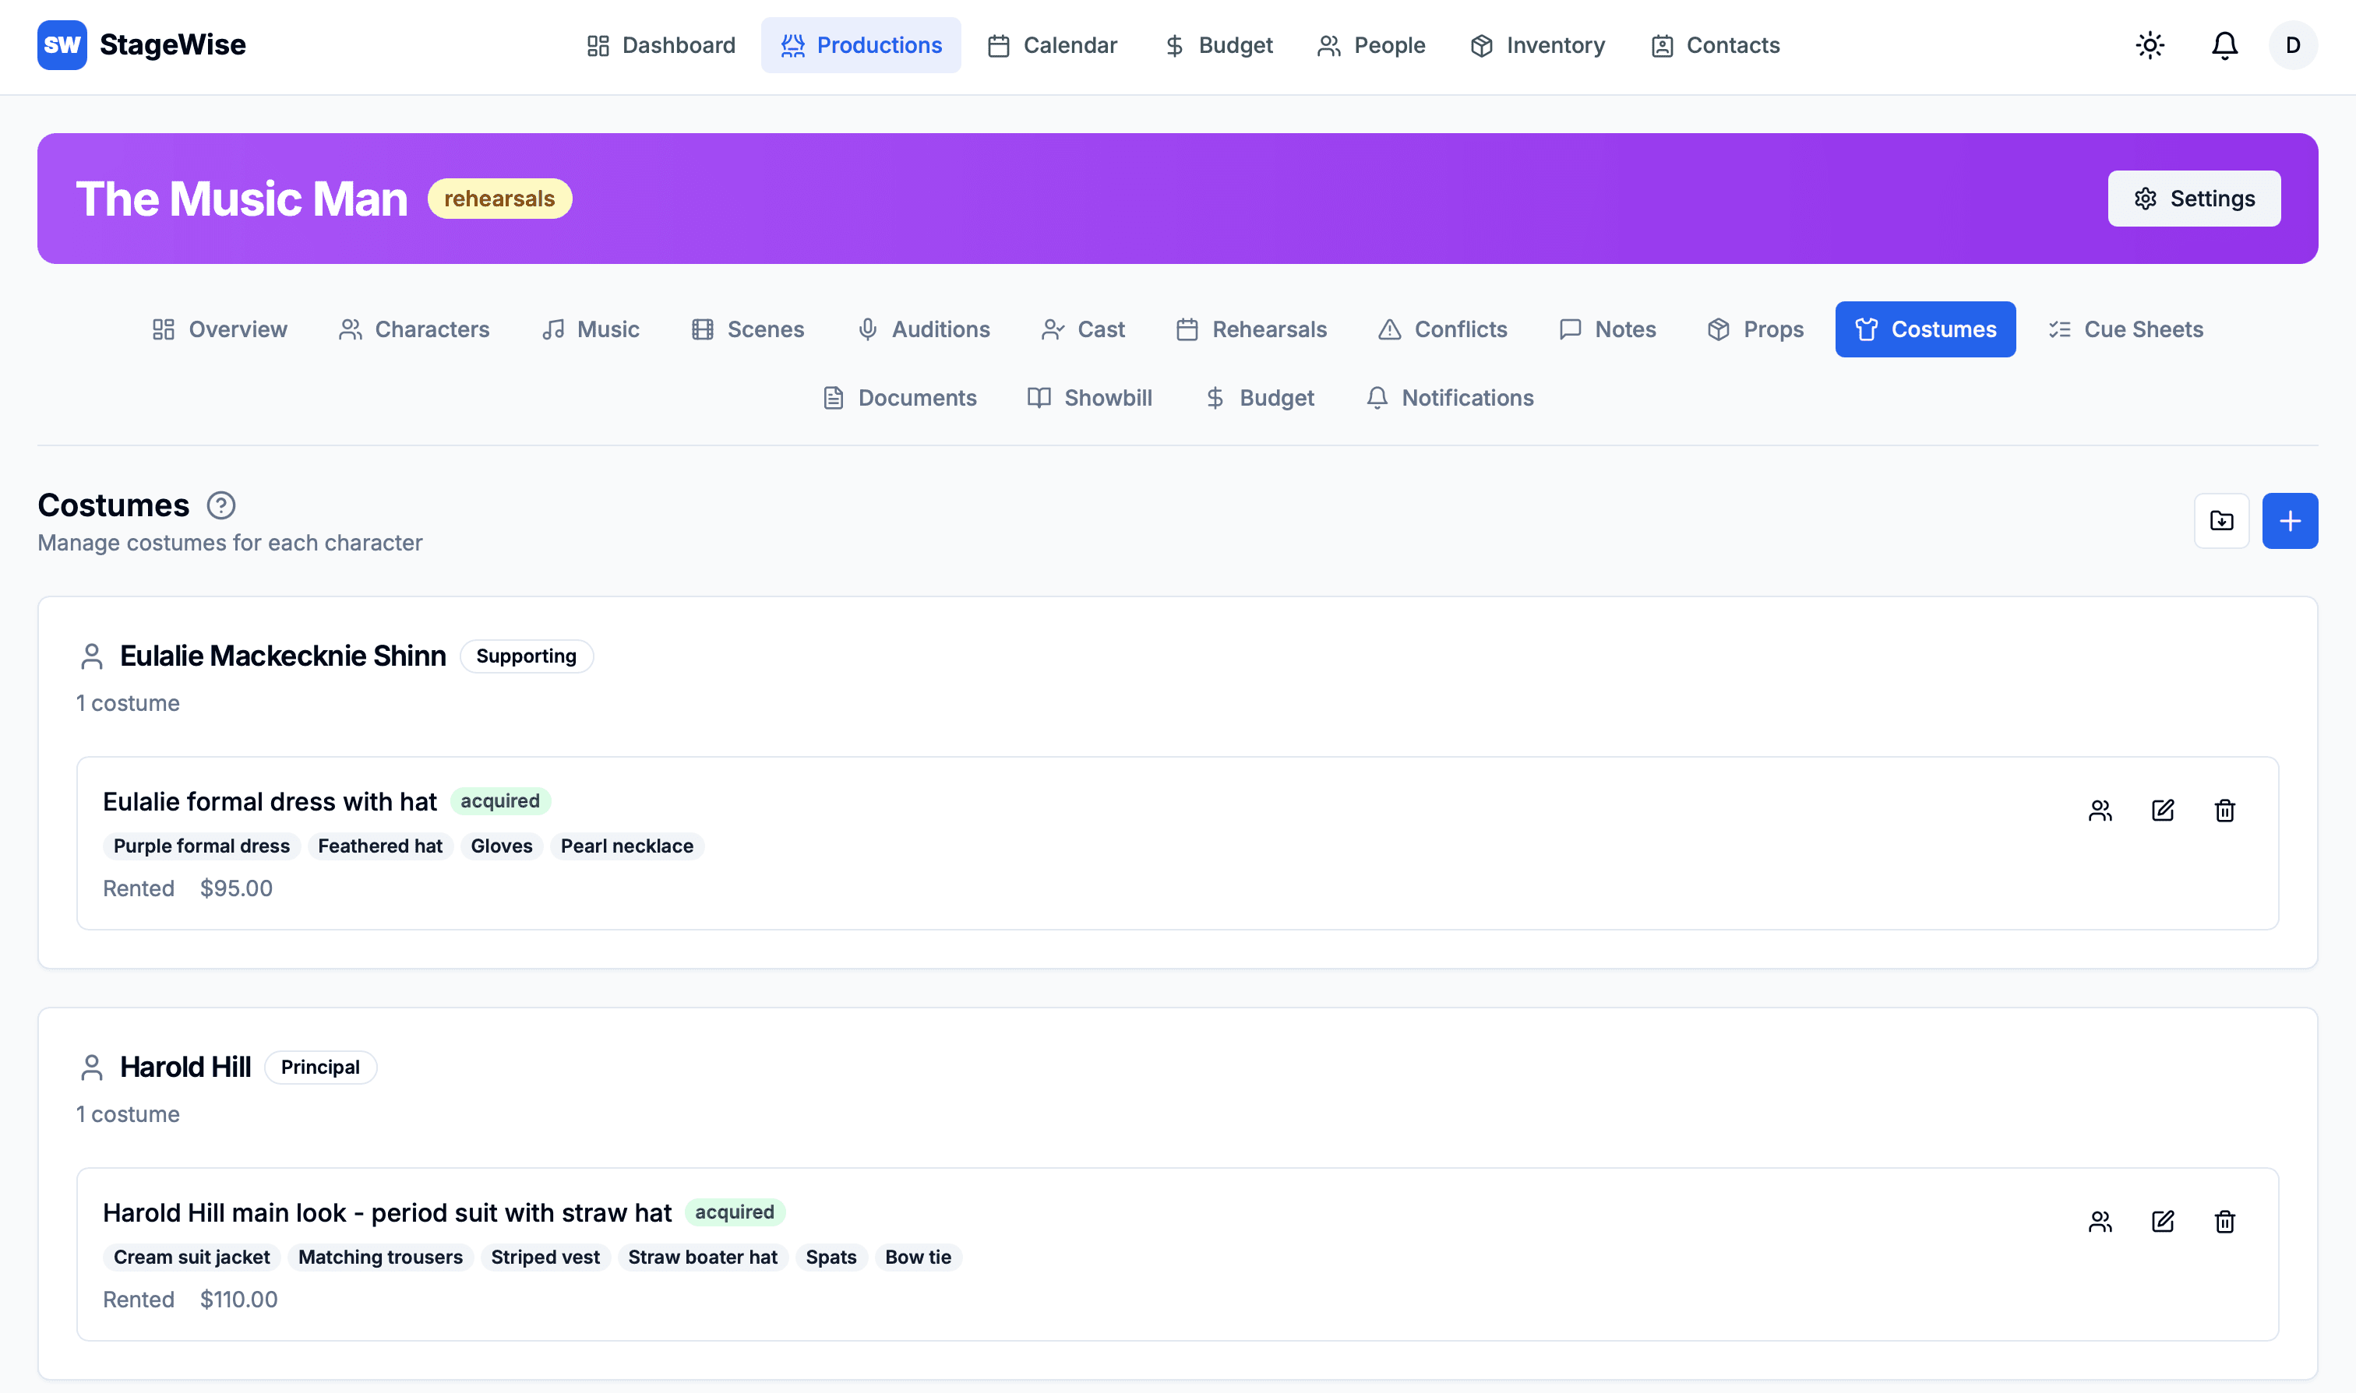The image size is (2356, 1393).
Task: Open the Calendar navigation item
Action: click(x=1052, y=45)
